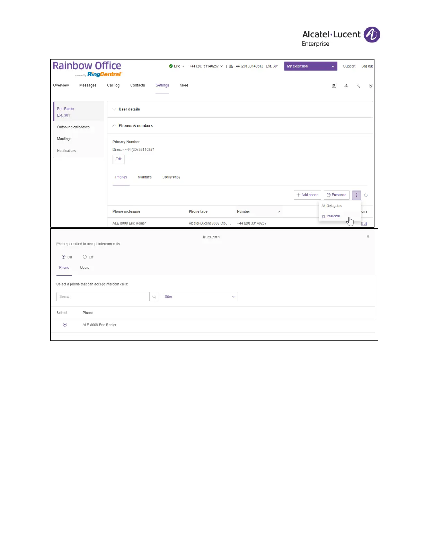This screenshot has width=424, height=548.
Task: Switch to the Users tab in Intercom
Action: (85, 268)
